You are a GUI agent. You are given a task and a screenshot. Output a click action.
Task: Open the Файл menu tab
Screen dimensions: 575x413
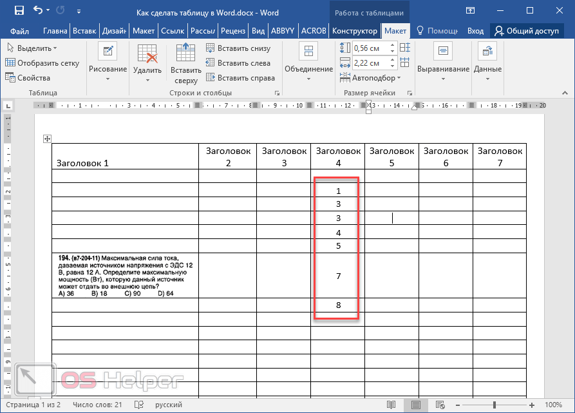(19, 31)
